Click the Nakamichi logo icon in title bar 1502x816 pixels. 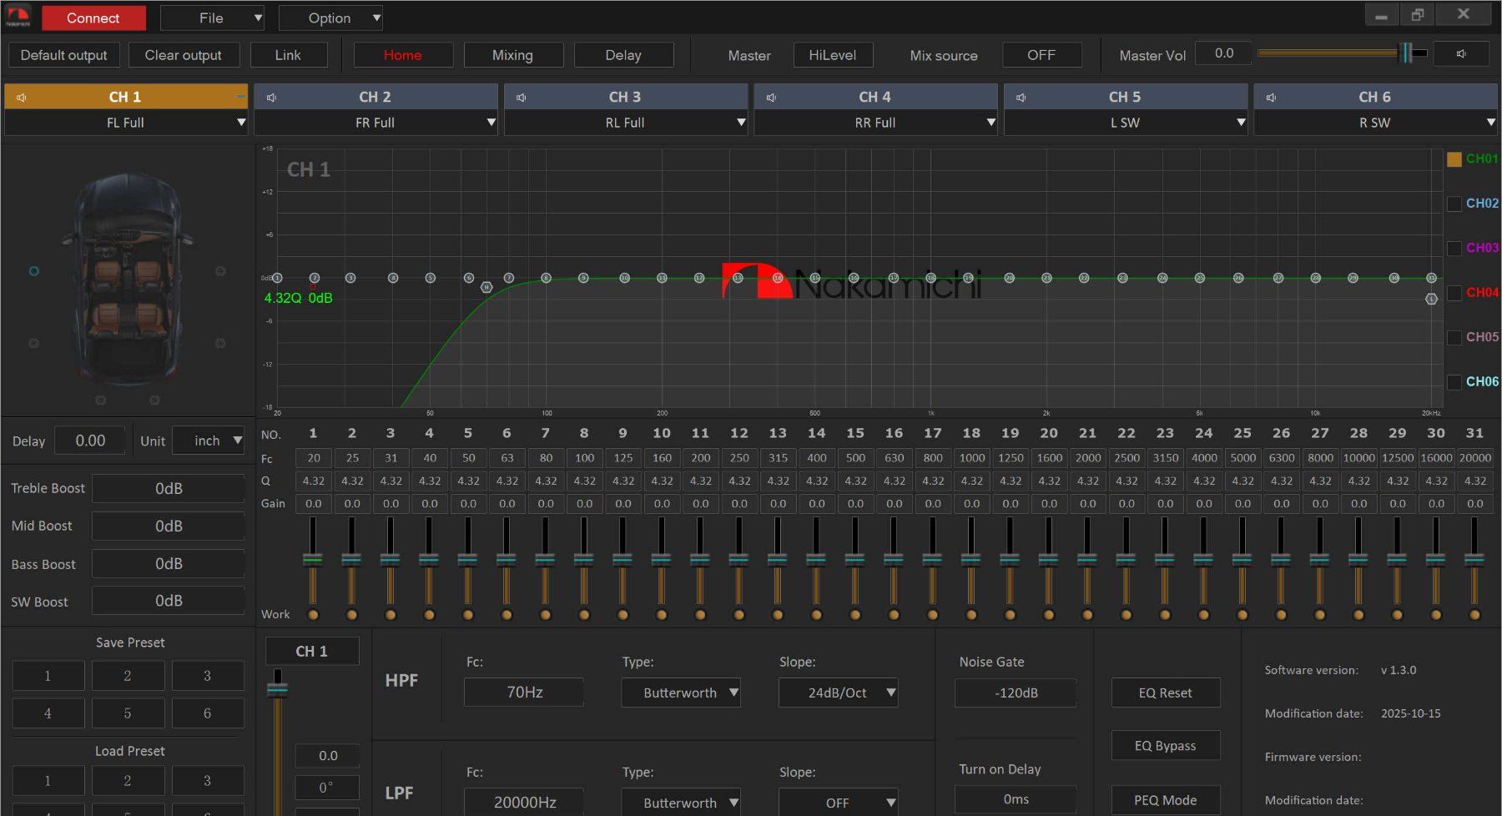click(x=18, y=16)
